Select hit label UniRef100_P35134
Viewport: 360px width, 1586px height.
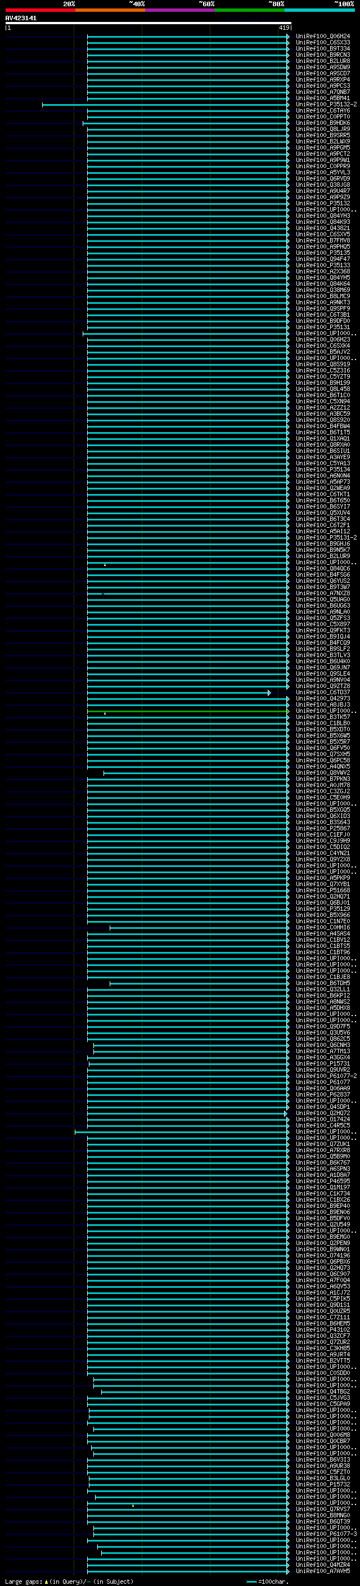323,470
